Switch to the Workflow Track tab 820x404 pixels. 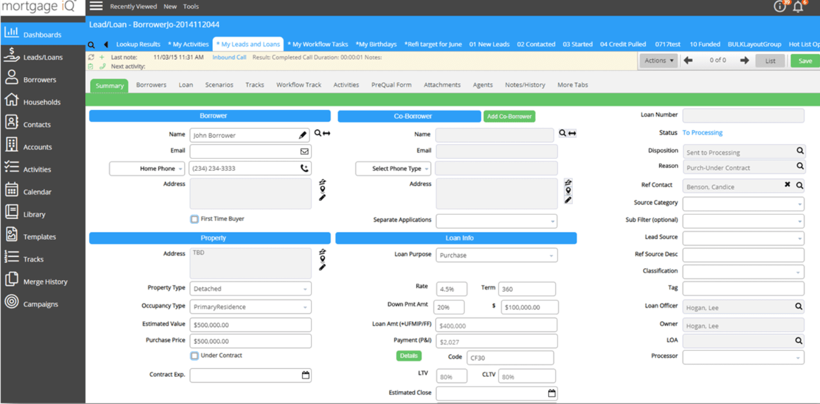299,85
